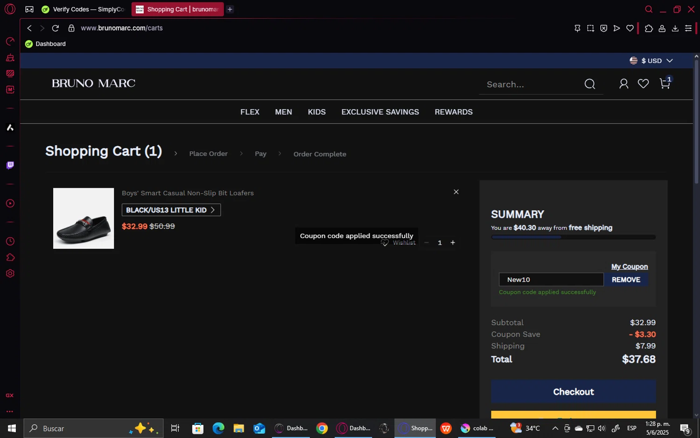Open BLACK/US13 LITTLE KID size selector
This screenshot has width=700, height=438.
coord(171,210)
